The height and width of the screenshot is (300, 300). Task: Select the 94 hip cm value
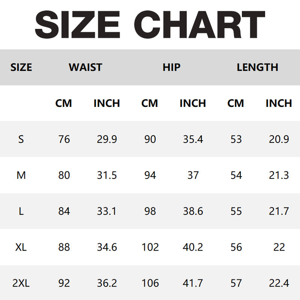pyautogui.click(x=150, y=175)
